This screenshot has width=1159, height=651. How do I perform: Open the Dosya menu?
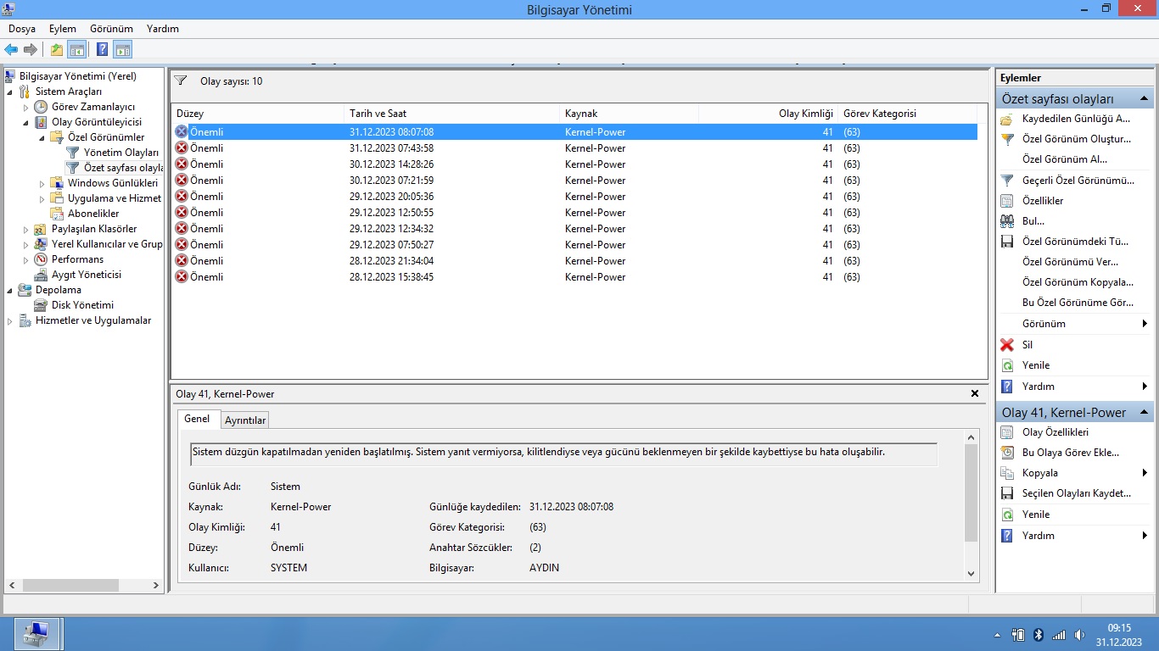(22, 29)
